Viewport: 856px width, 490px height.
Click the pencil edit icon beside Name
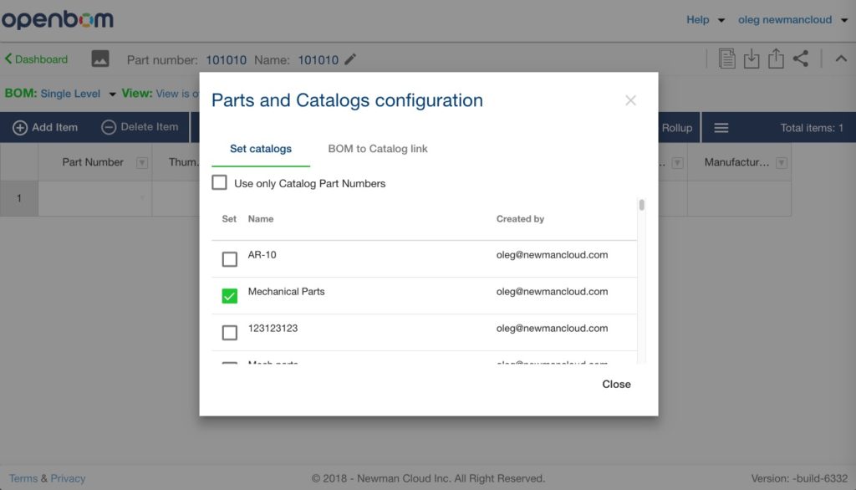(x=350, y=59)
